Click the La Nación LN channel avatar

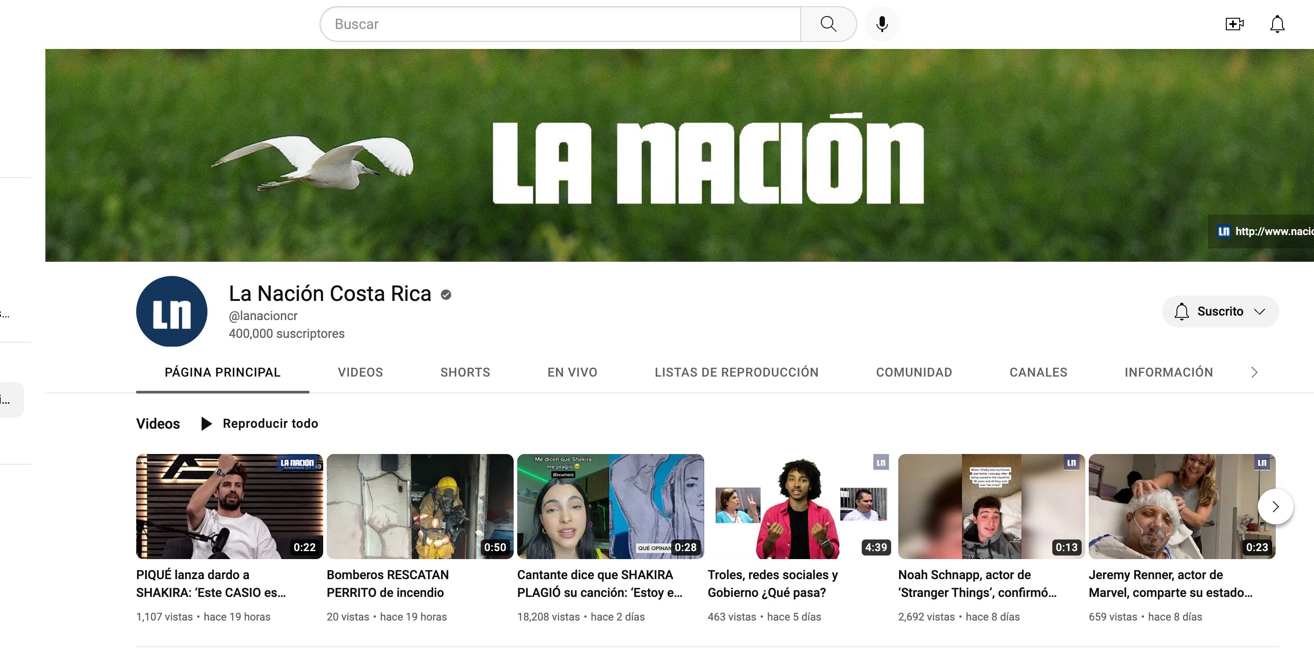click(x=172, y=311)
